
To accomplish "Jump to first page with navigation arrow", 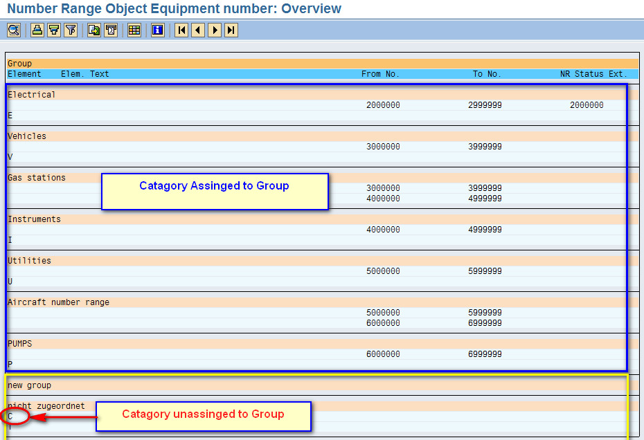I will [x=181, y=30].
